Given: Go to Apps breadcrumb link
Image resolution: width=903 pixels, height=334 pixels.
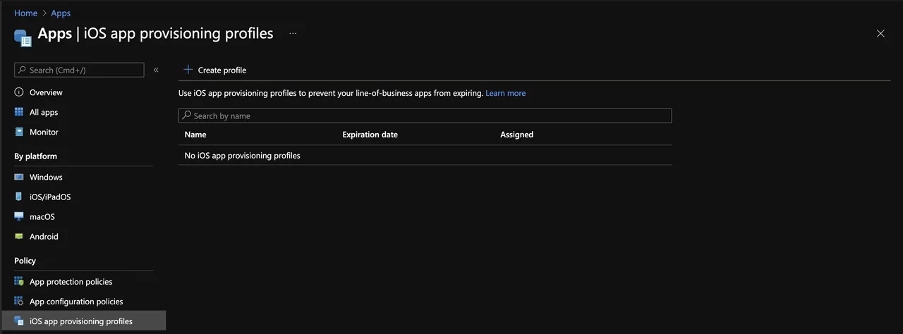Looking at the screenshot, I should pyautogui.click(x=61, y=13).
